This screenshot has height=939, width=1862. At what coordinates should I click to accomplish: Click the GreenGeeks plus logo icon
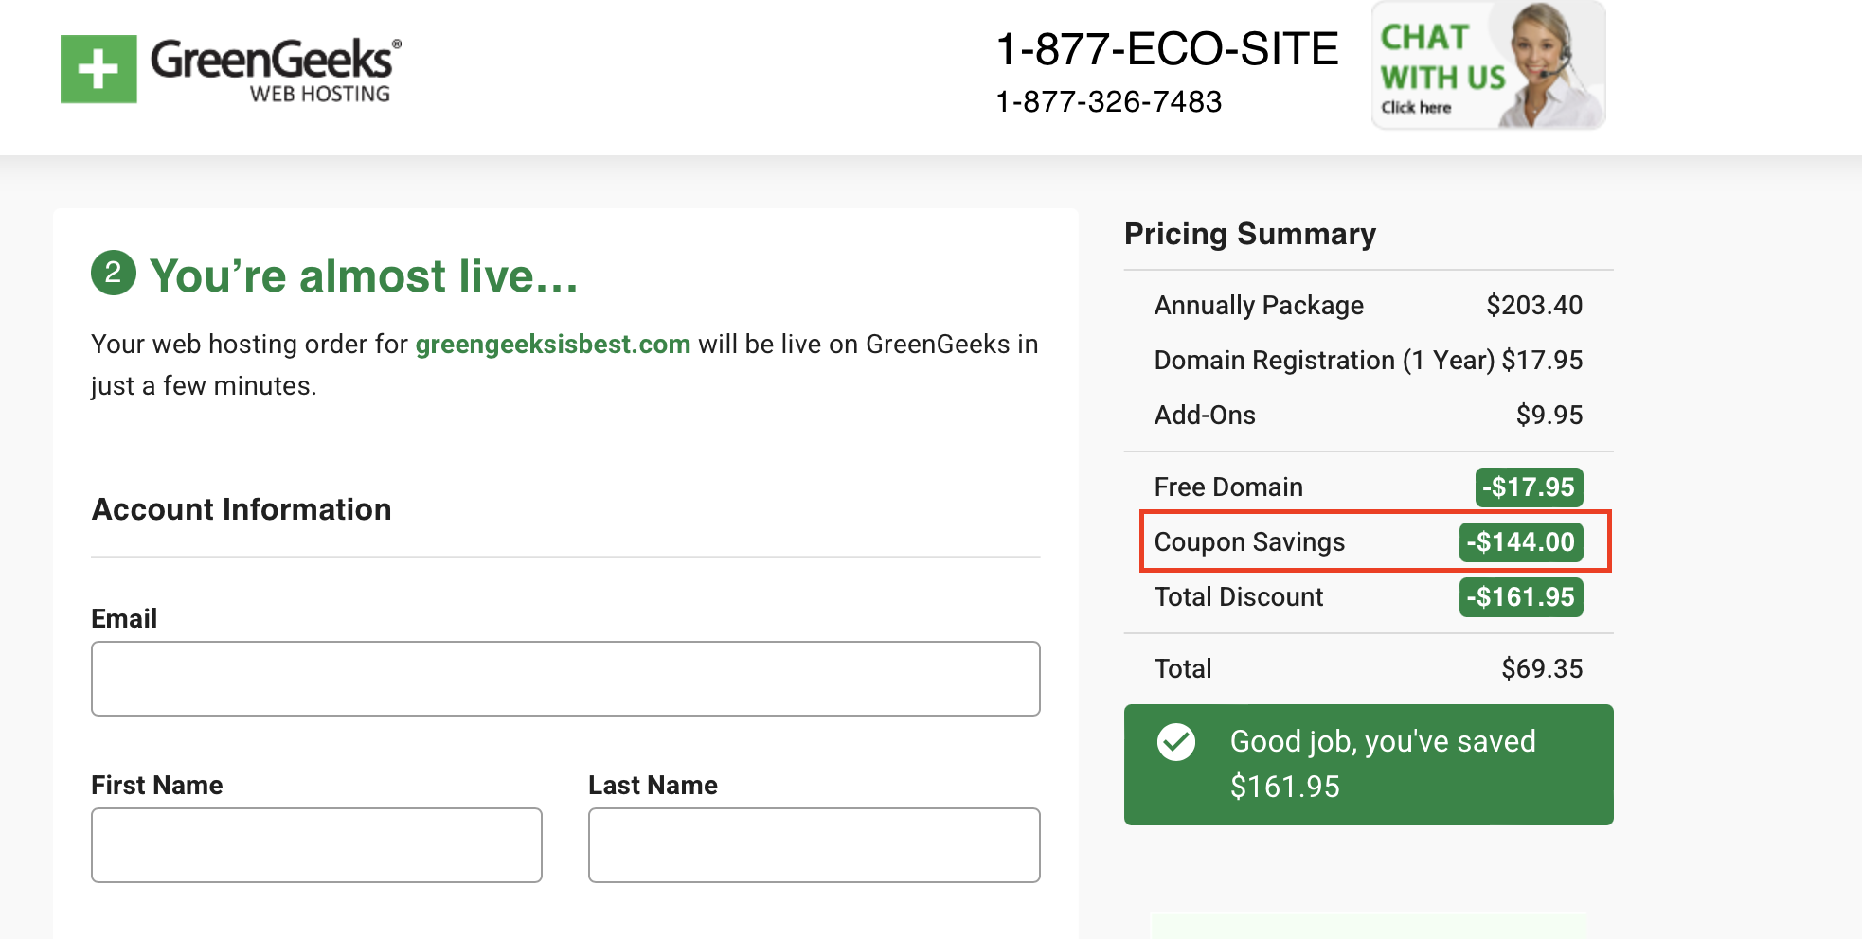tap(98, 69)
